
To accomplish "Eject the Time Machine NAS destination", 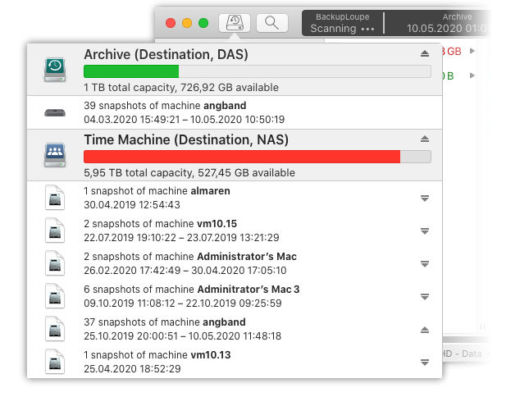I will click(x=424, y=139).
